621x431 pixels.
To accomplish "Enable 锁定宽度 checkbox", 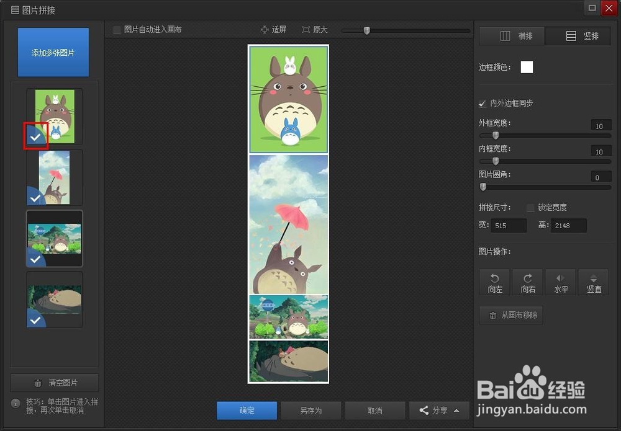I will tap(530, 208).
